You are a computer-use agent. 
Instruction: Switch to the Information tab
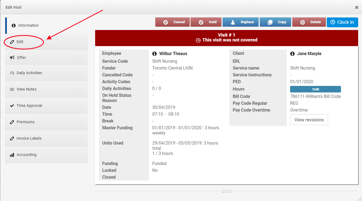pyautogui.click(x=28, y=25)
